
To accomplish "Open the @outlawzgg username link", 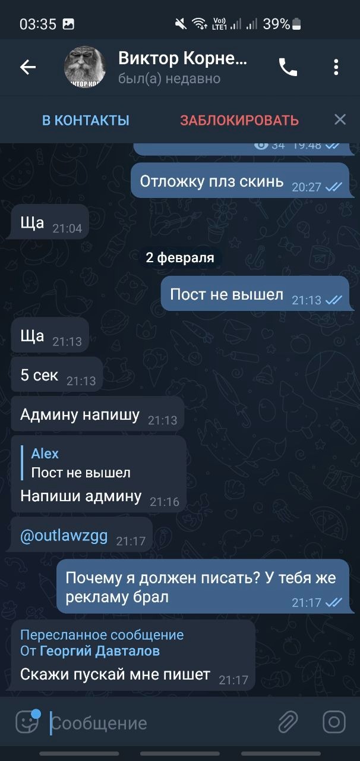I will (64, 536).
